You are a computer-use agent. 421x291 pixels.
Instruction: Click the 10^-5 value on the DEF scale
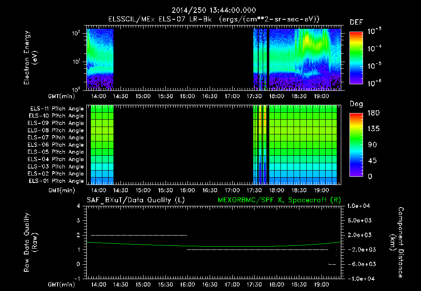[x=374, y=66]
